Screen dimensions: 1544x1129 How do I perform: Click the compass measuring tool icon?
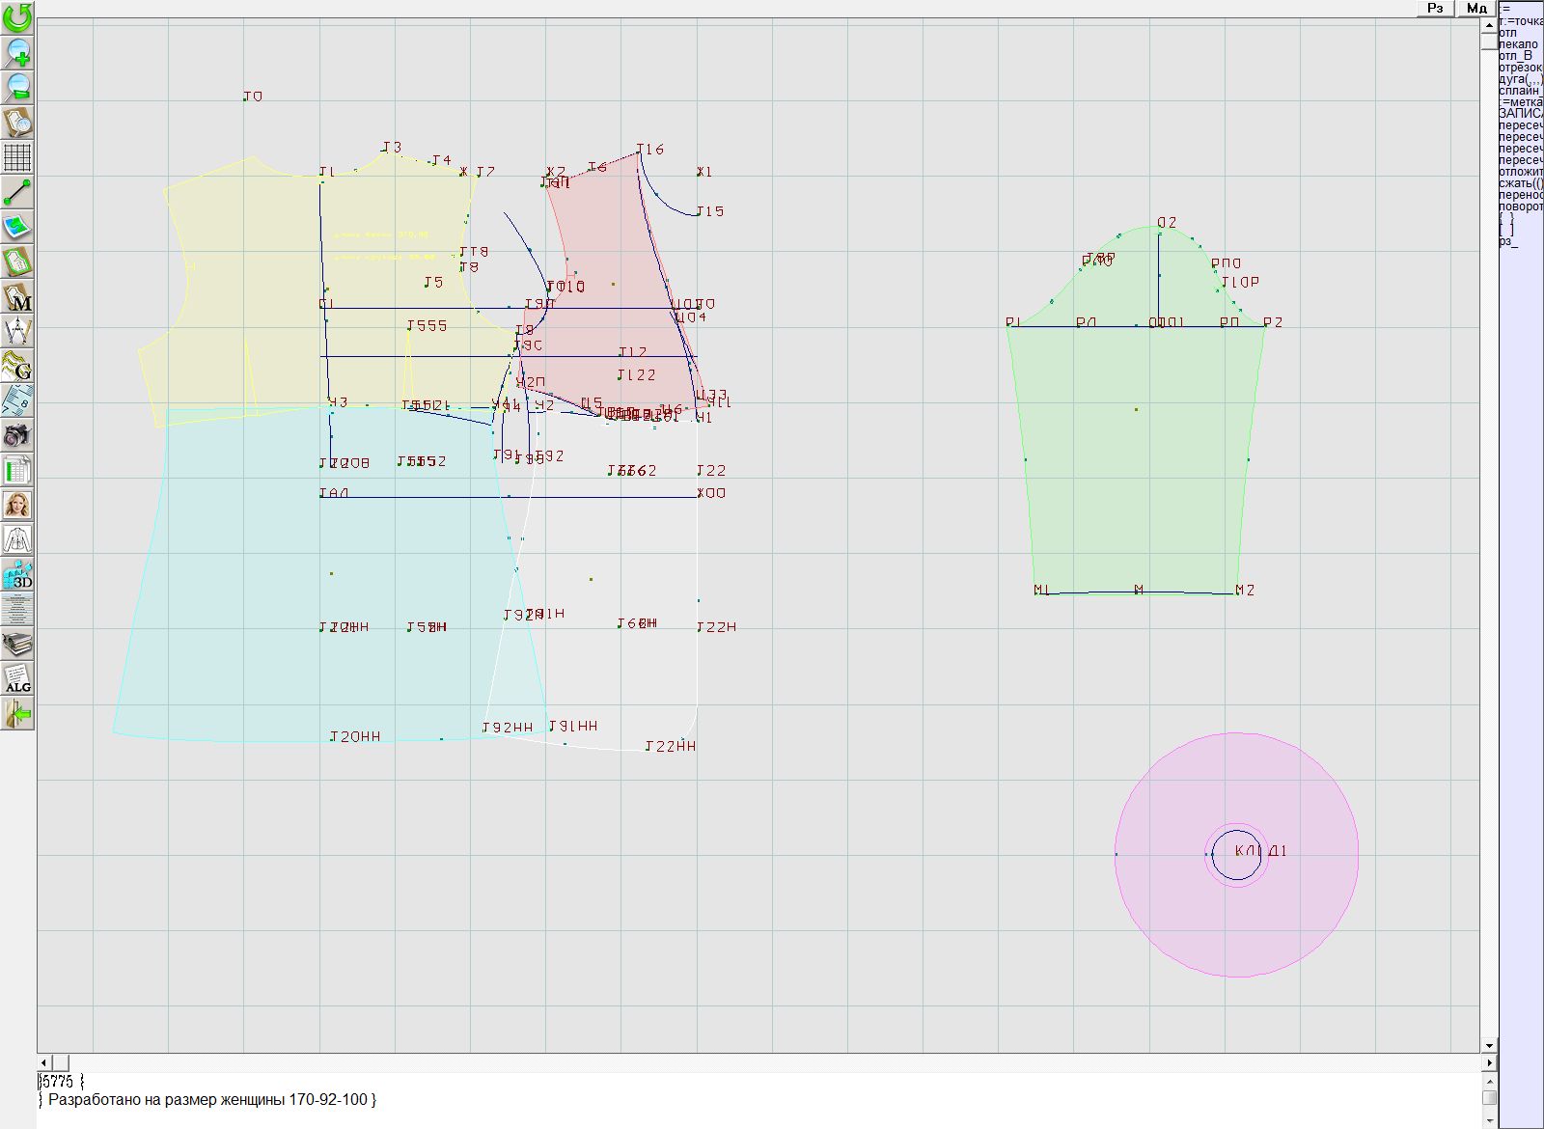[x=17, y=331]
